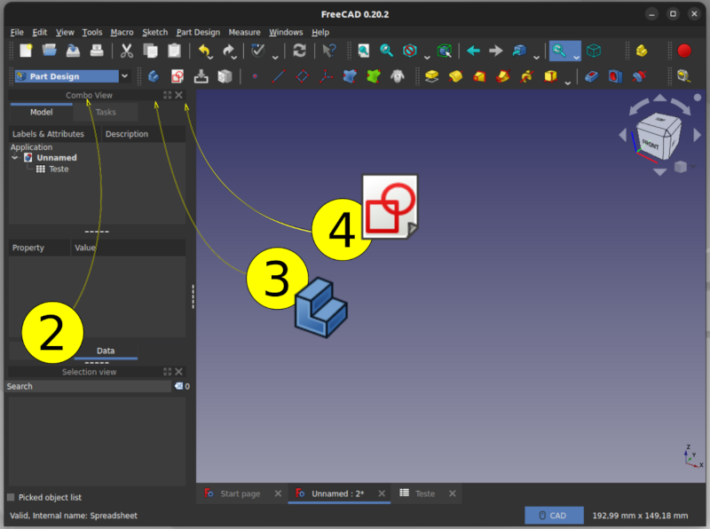
Task: Create a datum plane
Action: click(x=302, y=76)
